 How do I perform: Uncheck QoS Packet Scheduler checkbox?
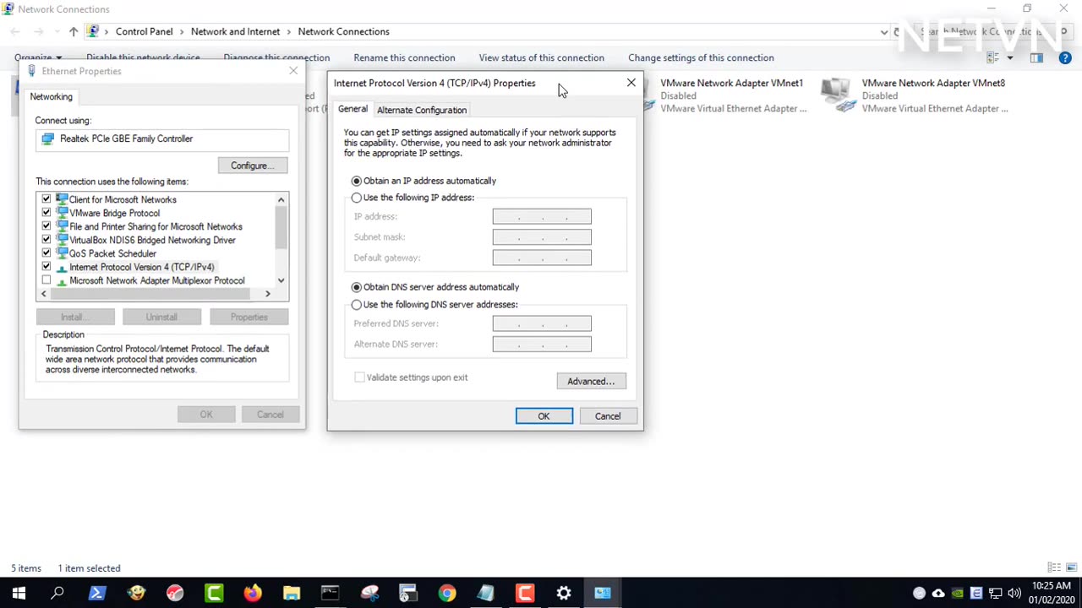[46, 253]
